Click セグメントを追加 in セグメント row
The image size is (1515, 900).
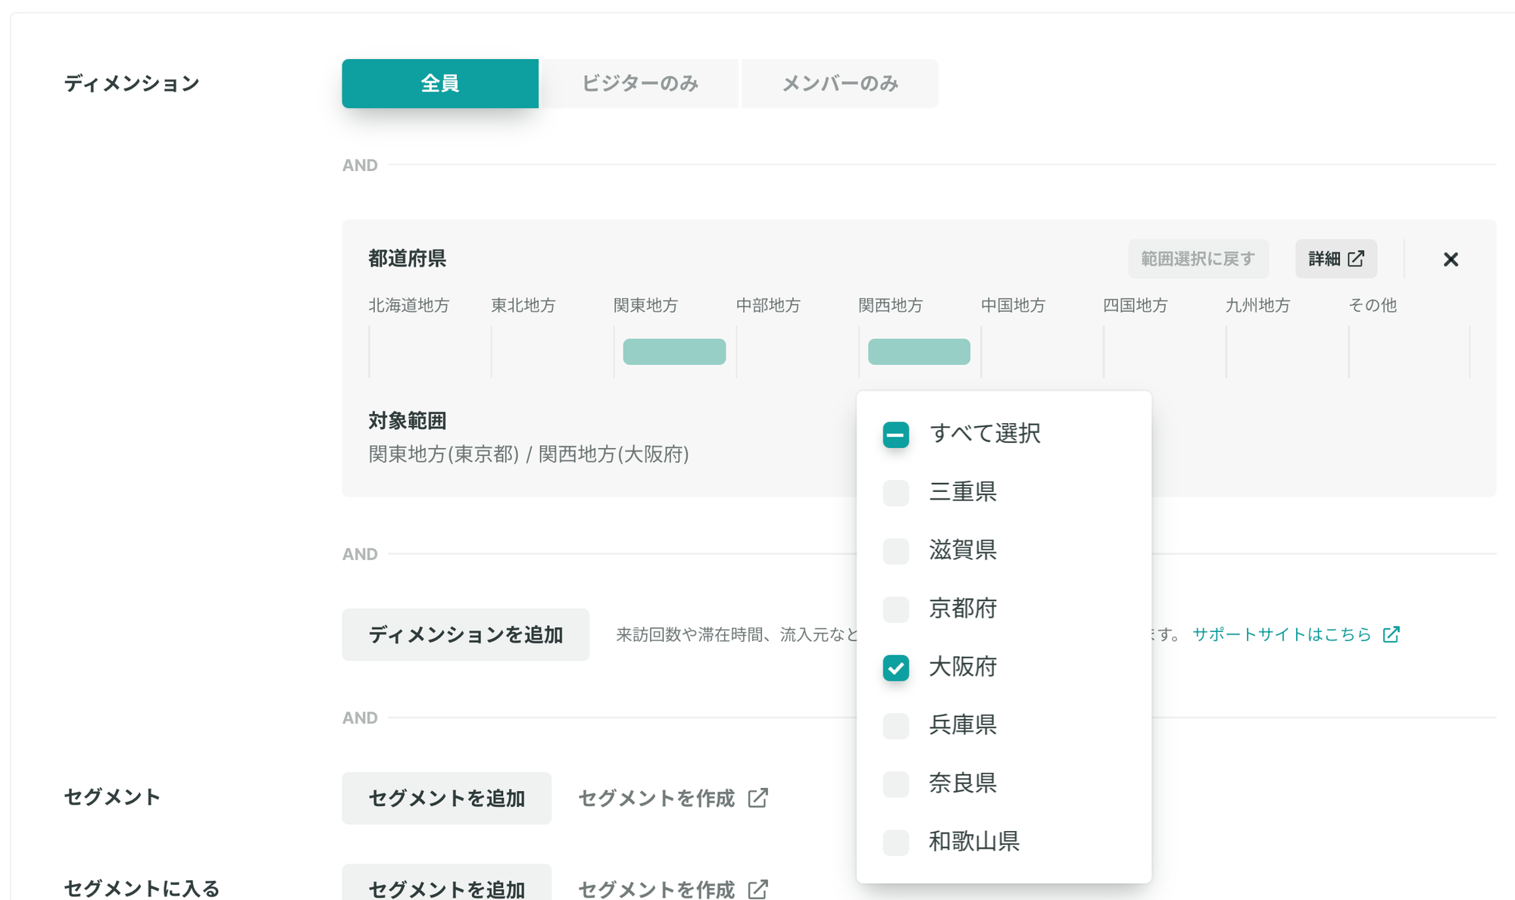(x=447, y=798)
